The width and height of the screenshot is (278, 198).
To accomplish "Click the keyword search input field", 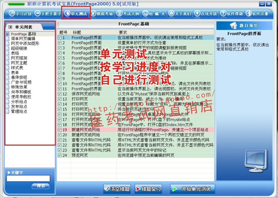I will tap(28, 179).
